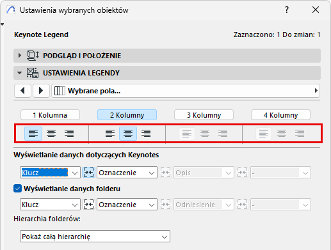
Task: Open help with the question mark
Action: tap(287, 10)
